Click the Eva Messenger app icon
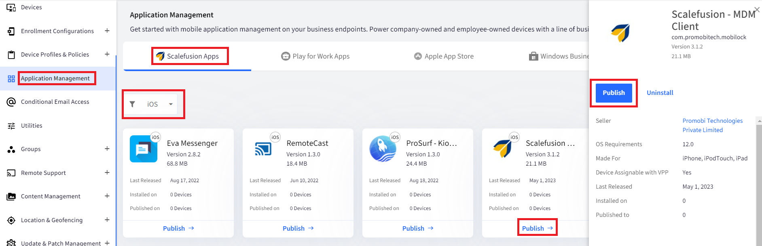Image resolution: width=762 pixels, height=246 pixels. (144, 149)
